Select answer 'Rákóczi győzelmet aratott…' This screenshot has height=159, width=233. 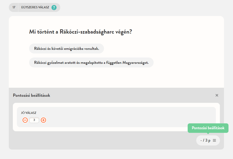91,62
